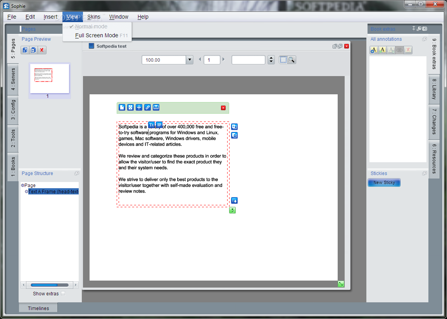Open the Edit menu
Screen dimensions: 447x319
pyautogui.click(x=30, y=17)
